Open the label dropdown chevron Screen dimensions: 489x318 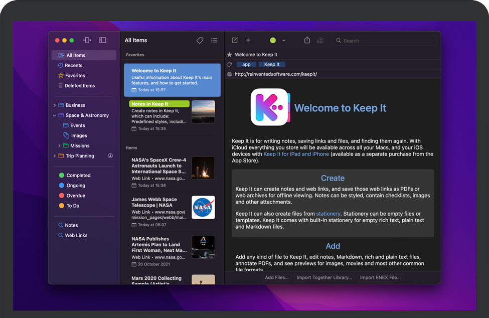(x=283, y=40)
